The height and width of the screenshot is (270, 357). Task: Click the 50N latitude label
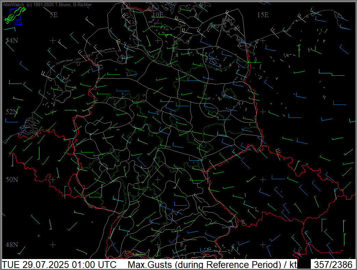click(12, 180)
